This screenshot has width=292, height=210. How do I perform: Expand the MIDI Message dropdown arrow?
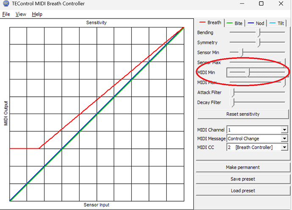[284, 139]
